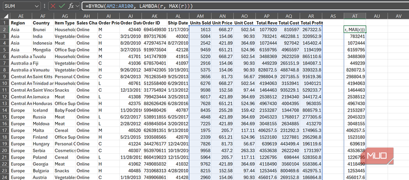
Task: Expand the Name Box dropdown showing SUM
Action: pyautogui.click(x=36, y=6)
